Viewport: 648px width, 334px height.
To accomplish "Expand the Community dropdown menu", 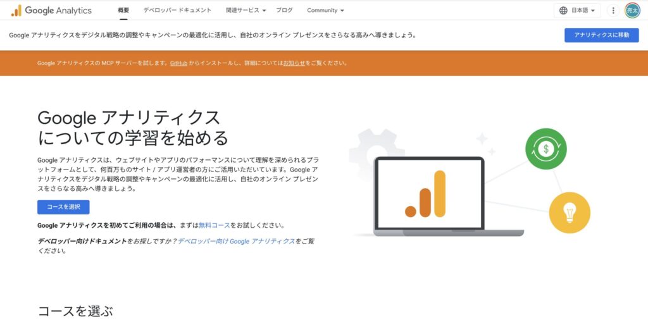I will coord(325,10).
